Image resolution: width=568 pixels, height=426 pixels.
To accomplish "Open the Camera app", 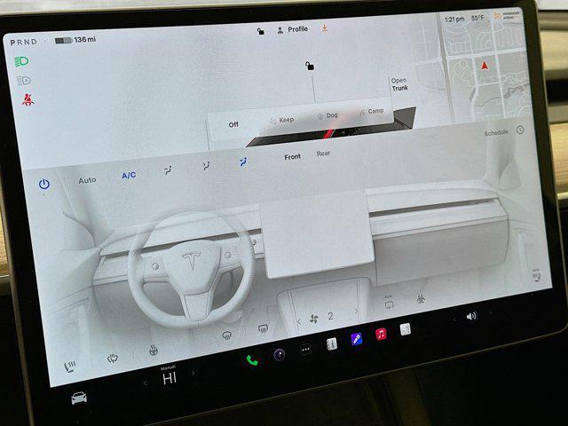I will click(x=279, y=355).
